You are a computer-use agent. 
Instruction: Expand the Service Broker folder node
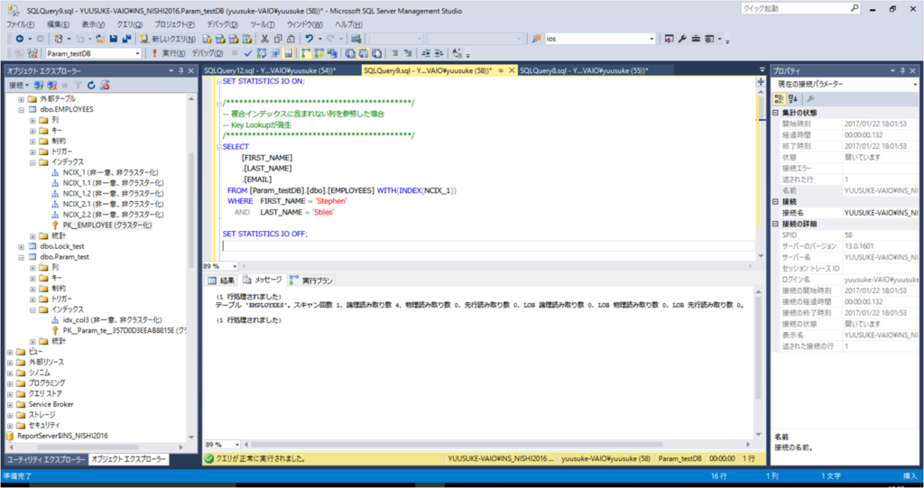[10, 405]
